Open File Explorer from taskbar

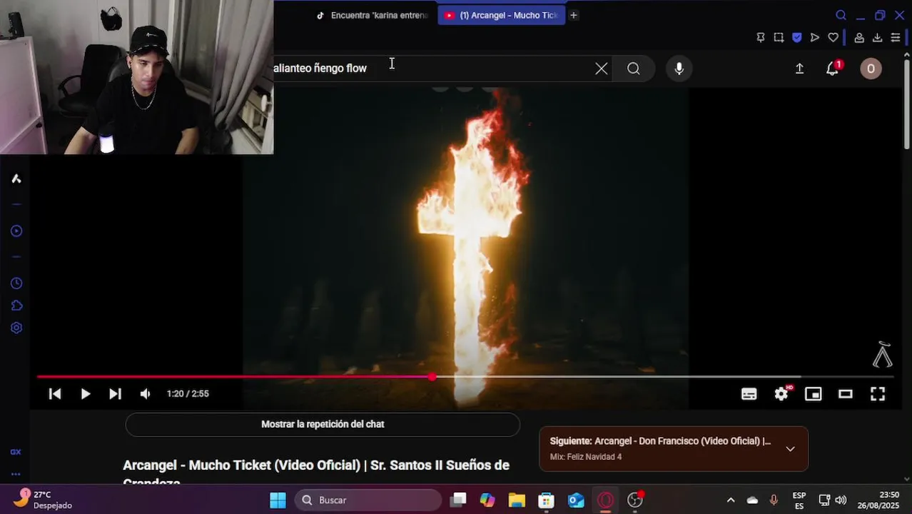517,500
